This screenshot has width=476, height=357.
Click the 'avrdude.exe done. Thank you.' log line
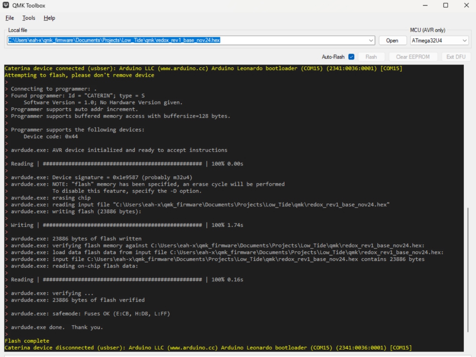coord(57,327)
